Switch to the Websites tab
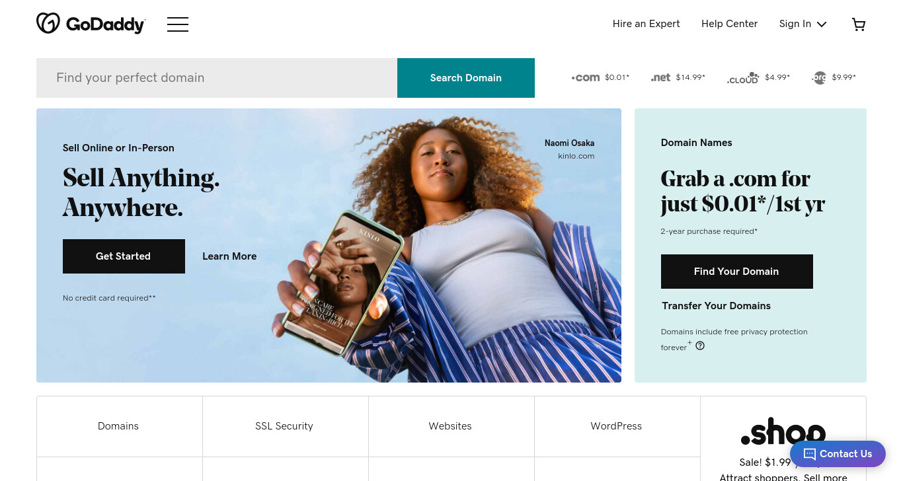The width and height of the screenshot is (903, 481). (451, 426)
